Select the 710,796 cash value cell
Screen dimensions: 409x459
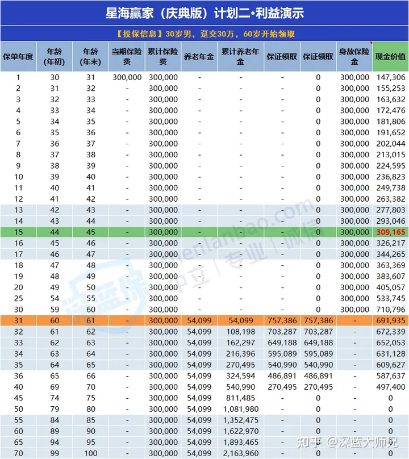tap(391, 310)
